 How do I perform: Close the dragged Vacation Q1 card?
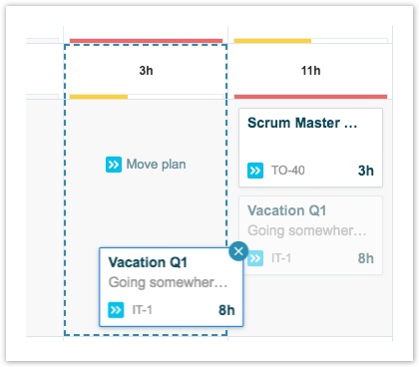pyautogui.click(x=238, y=251)
